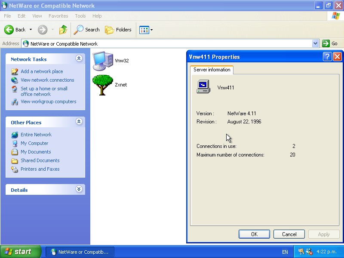This screenshot has width=344, height=258.
Task: Click the Shared Documents folder icon
Action: (x=15, y=161)
